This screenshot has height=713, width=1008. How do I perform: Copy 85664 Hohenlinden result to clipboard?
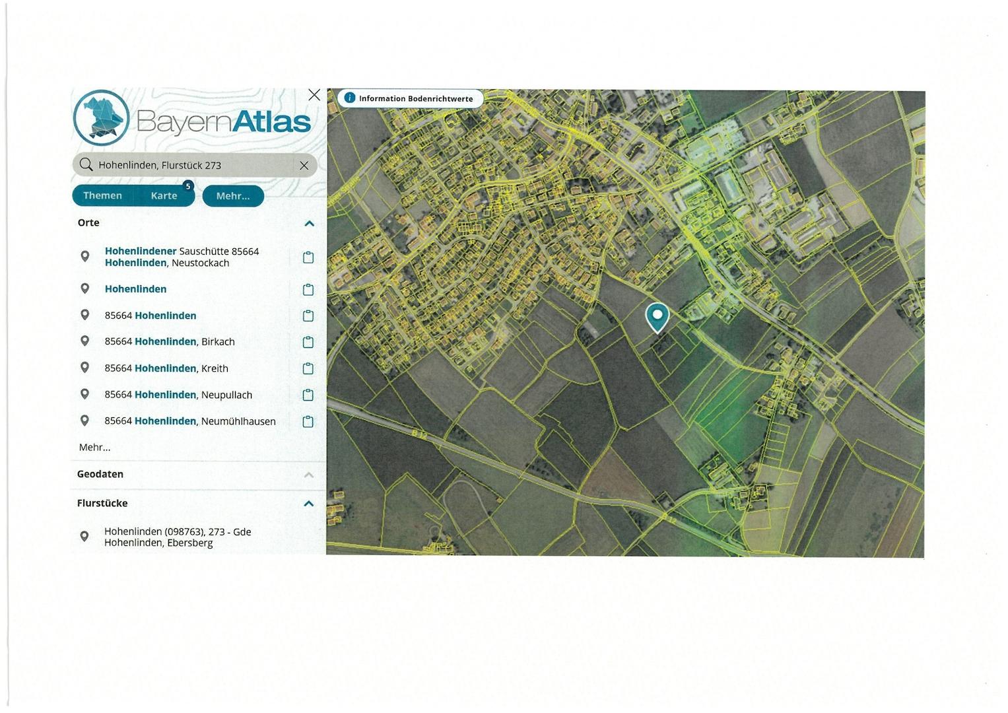pos(308,316)
